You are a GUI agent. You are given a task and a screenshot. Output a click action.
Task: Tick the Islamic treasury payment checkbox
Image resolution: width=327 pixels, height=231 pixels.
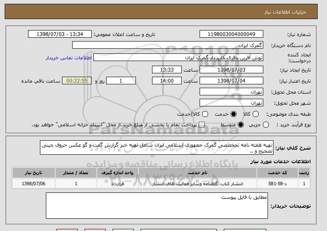pos(202,125)
